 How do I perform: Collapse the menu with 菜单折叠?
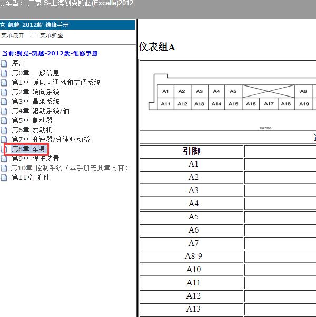[52, 35]
